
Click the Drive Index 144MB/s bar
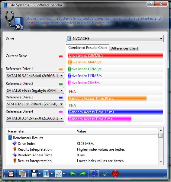(115, 62)
